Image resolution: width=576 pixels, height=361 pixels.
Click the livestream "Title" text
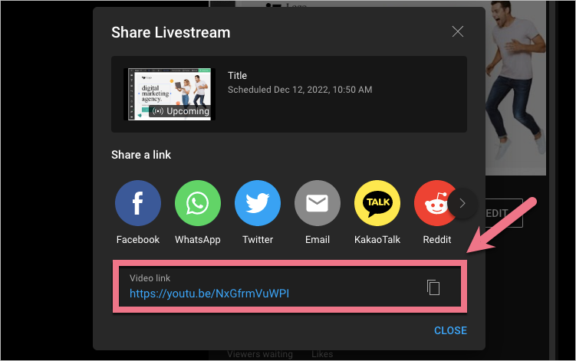point(238,76)
